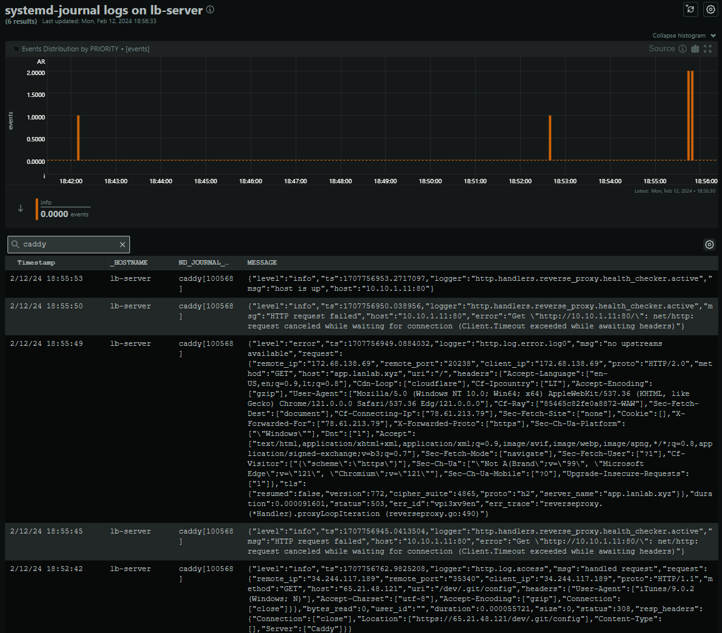Image resolution: width=722 pixels, height=633 pixels.
Task: Click the MESSAGE column header
Action: (262, 263)
